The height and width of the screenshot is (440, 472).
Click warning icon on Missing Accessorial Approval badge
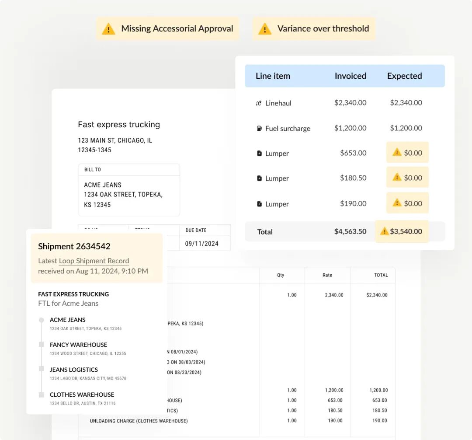[x=108, y=29]
